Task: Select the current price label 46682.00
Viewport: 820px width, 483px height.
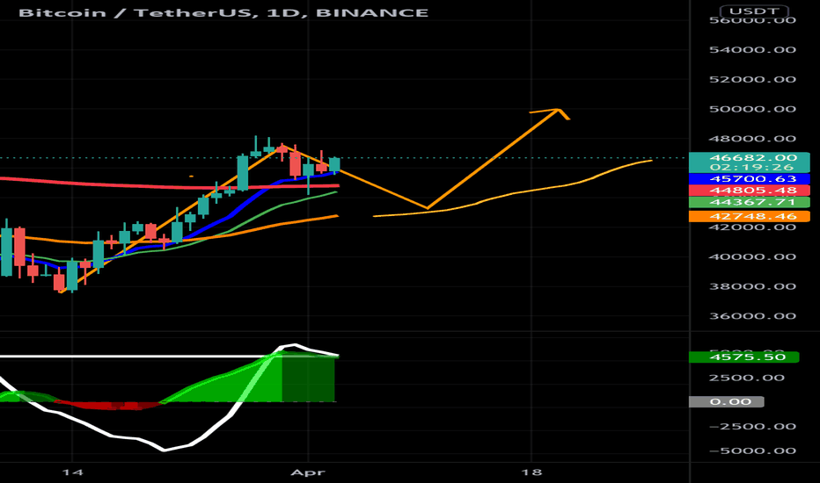Action: 753,158
